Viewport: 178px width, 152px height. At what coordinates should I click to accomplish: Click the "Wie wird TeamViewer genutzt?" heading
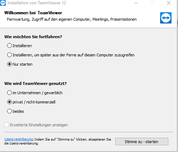[x=35, y=83]
